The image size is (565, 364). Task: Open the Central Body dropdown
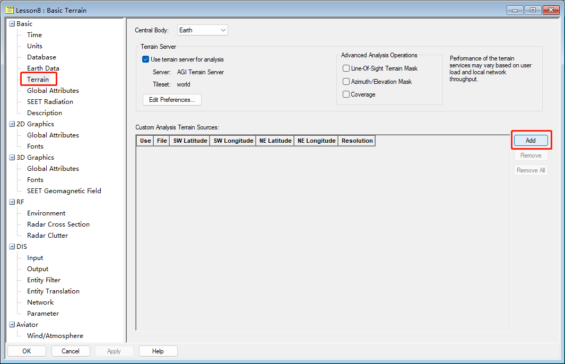pos(202,30)
